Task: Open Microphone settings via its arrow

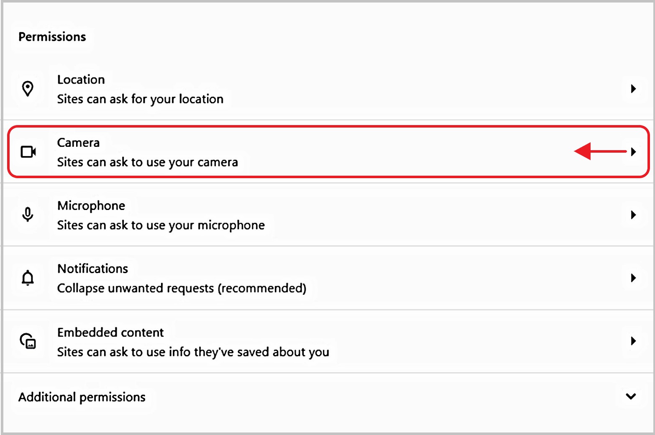Action: click(633, 215)
